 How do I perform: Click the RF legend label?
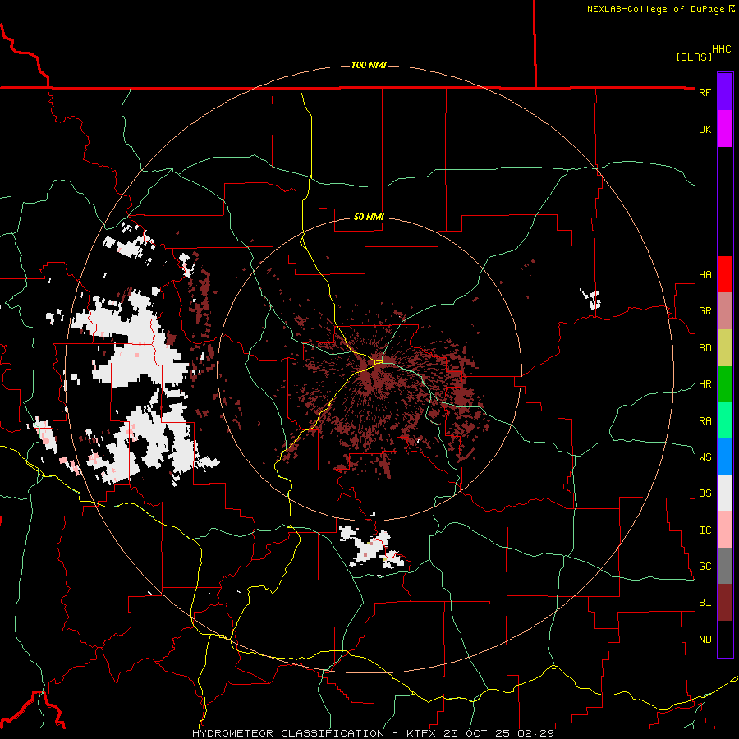(705, 92)
